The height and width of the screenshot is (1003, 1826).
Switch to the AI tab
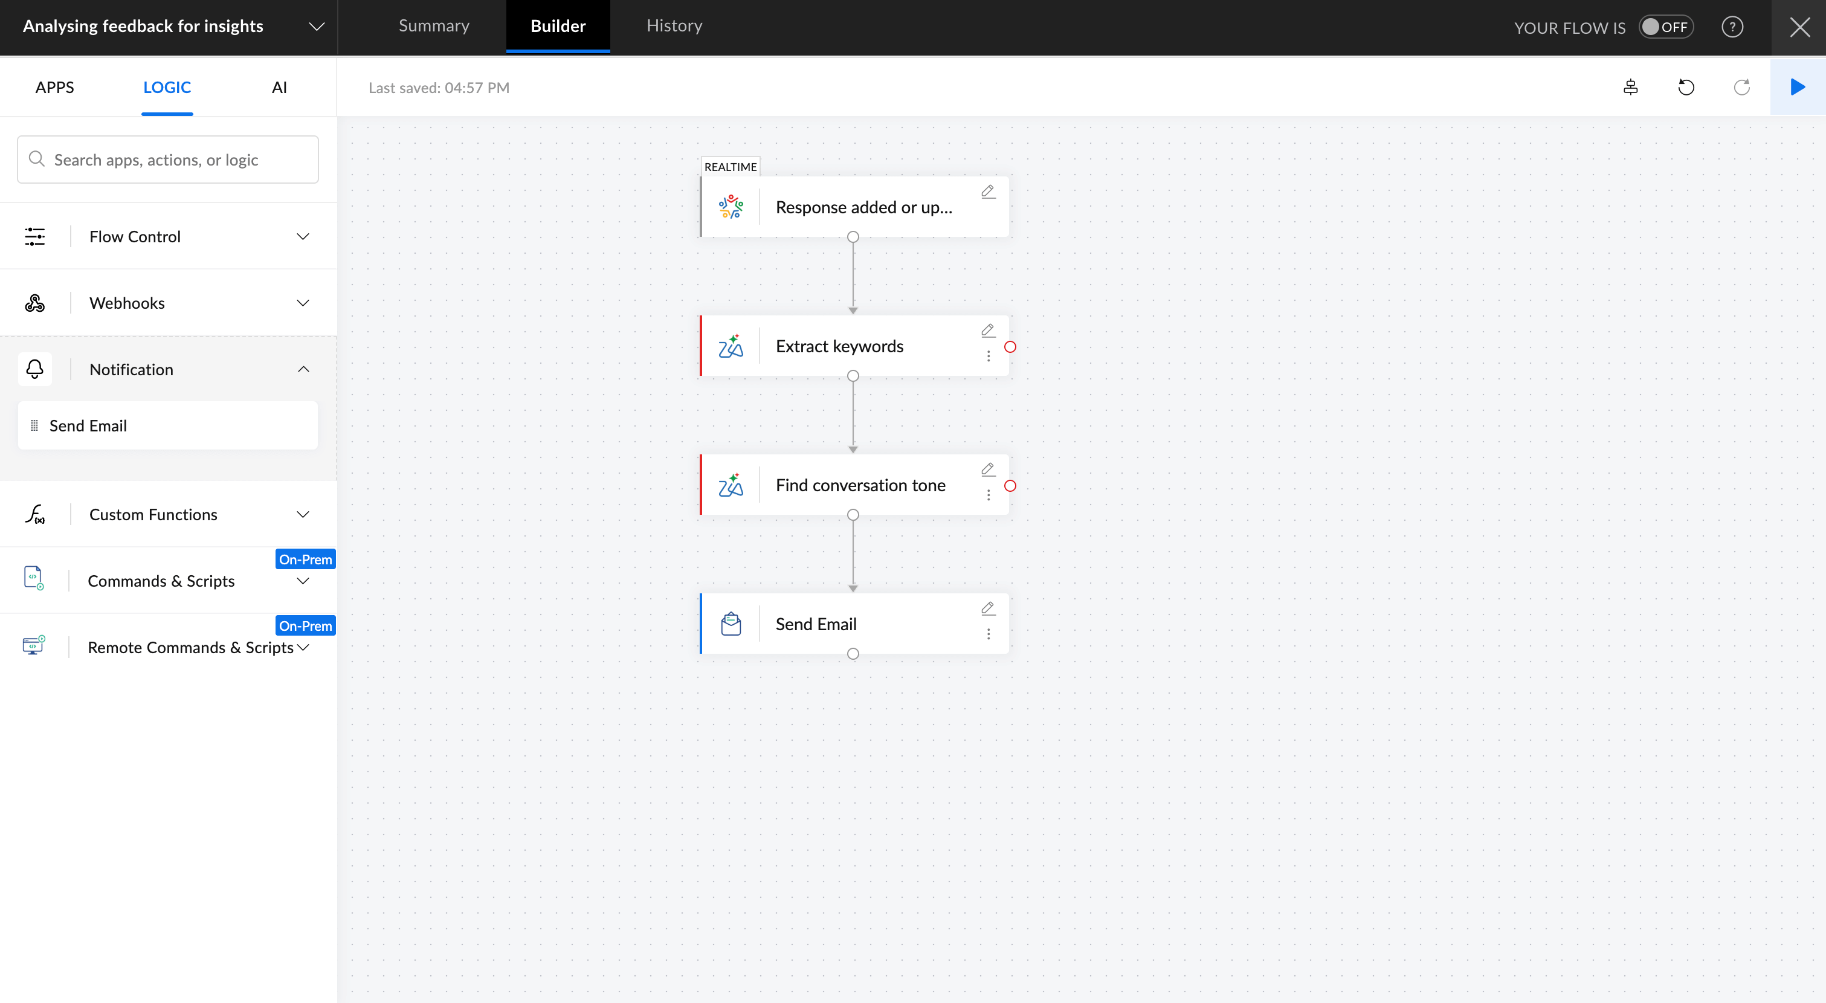pyautogui.click(x=279, y=87)
